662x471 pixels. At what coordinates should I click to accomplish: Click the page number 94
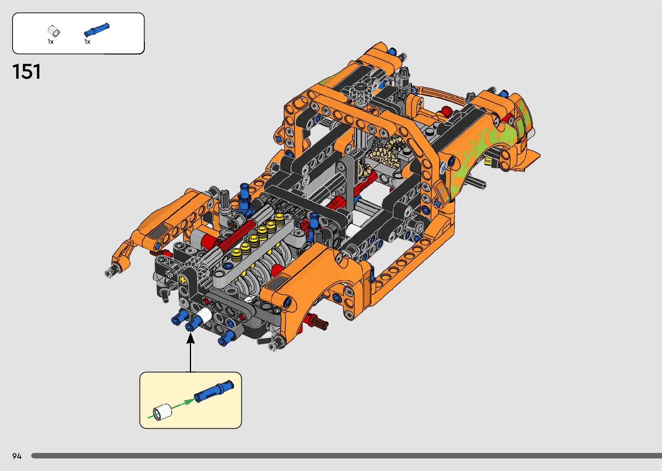coord(17,456)
